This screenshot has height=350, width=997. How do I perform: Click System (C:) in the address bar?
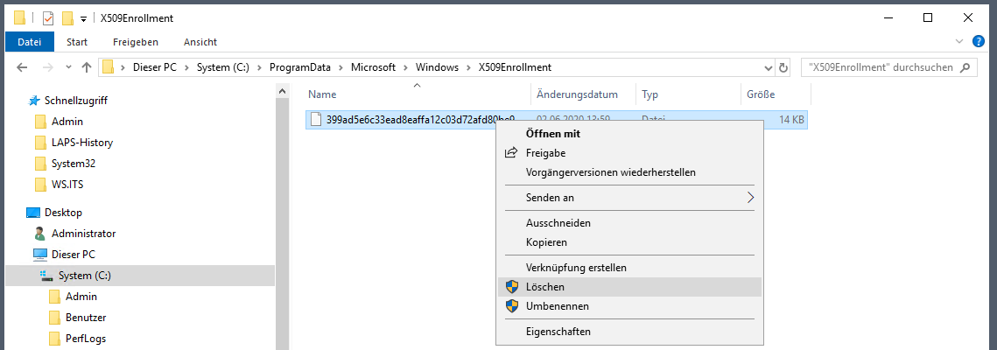click(223, 67)
